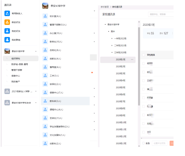
Task: Select class 2020级3班 in the tree
Action: click(x=121, y=74)
